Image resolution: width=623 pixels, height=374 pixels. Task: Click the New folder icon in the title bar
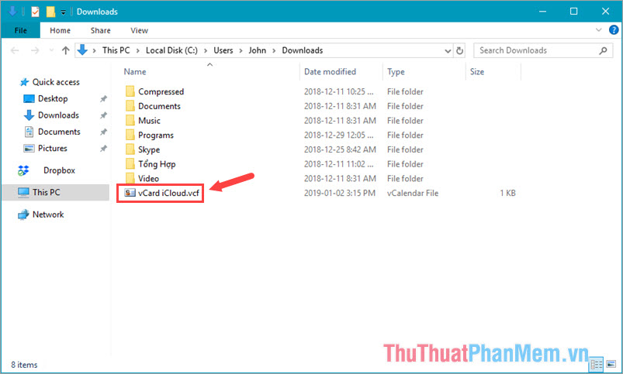pyautogui.click(x=50, y=12)
